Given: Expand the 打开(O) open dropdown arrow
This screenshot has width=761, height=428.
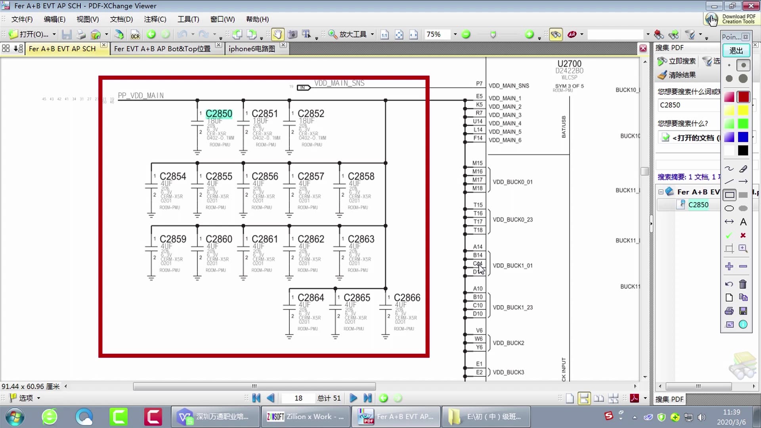Looking at the screenshot, I should point(54,34).
